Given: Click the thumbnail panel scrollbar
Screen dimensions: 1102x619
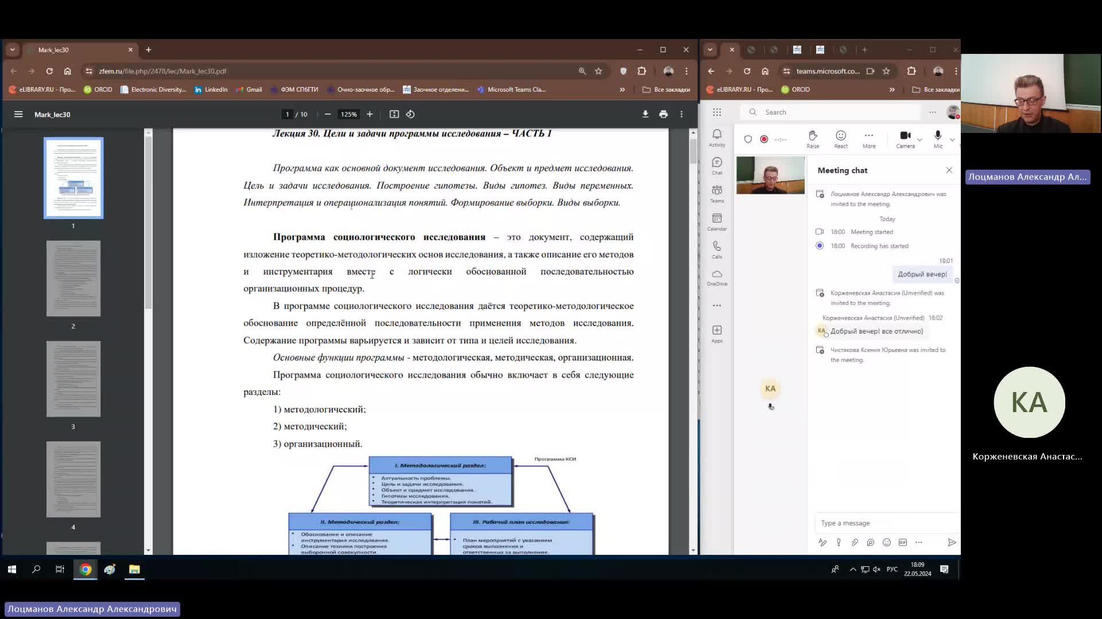Looking at the screenshot, I should pyautogui.click(x=148, y=224).
